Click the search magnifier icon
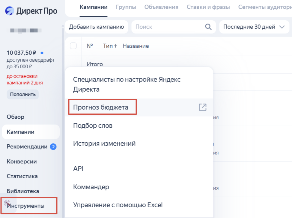Screen dimensions: 292x218 pos(208,27)
